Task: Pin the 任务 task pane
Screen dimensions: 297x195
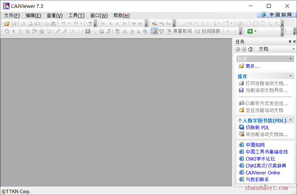Action: (290, 42)
